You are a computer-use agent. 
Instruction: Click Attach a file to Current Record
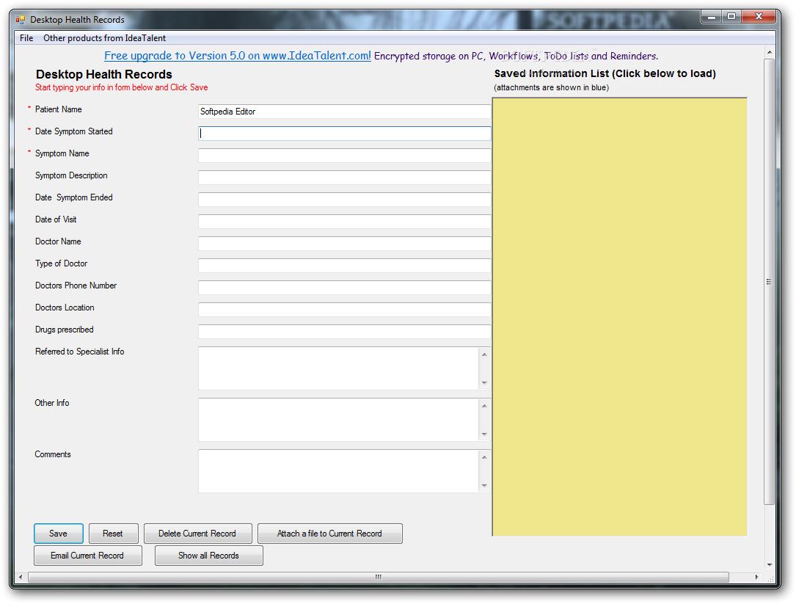[x=330, y=534]
